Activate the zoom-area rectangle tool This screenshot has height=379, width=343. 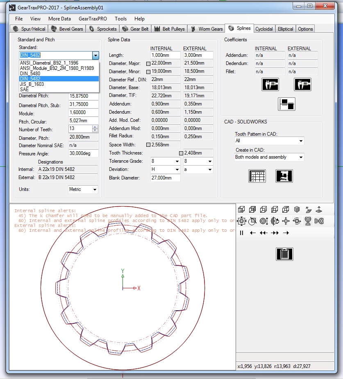pyautogui.click(x=252, y=221)
